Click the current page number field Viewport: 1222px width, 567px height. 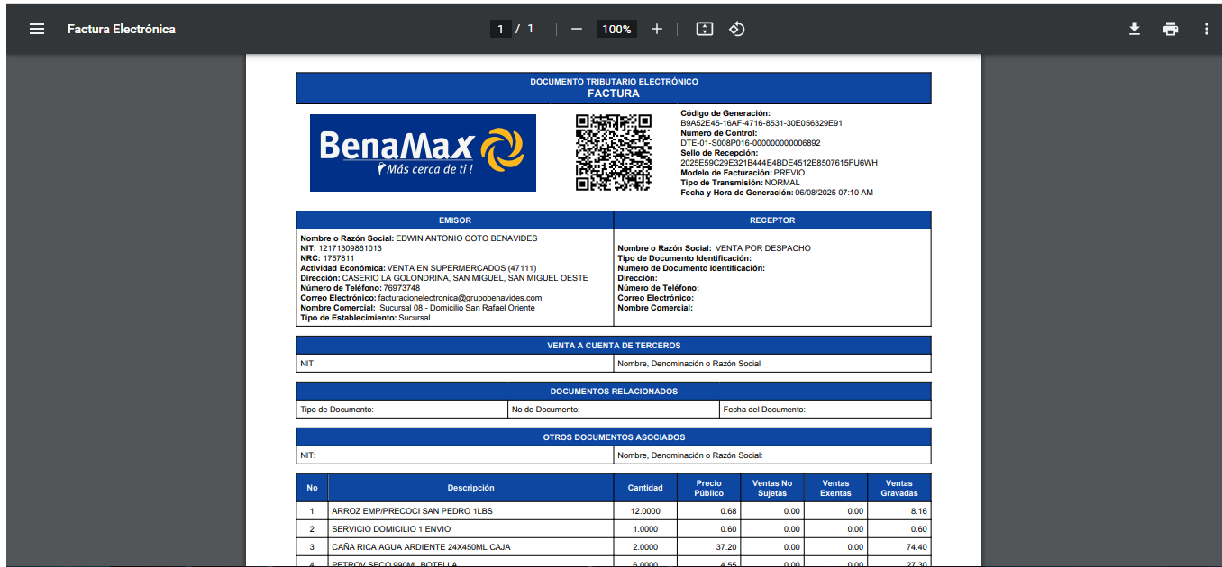(501, 29)
